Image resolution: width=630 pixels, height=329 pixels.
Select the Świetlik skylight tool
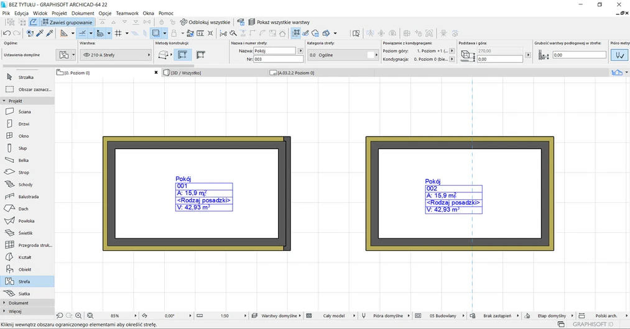[x=27, y=233]
